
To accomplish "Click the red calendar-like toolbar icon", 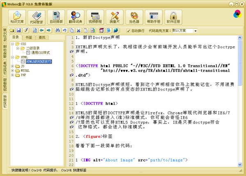I will pos(102,30).
